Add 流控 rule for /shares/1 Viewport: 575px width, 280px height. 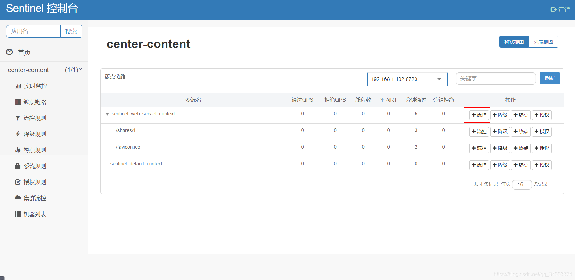coord(479,132)
